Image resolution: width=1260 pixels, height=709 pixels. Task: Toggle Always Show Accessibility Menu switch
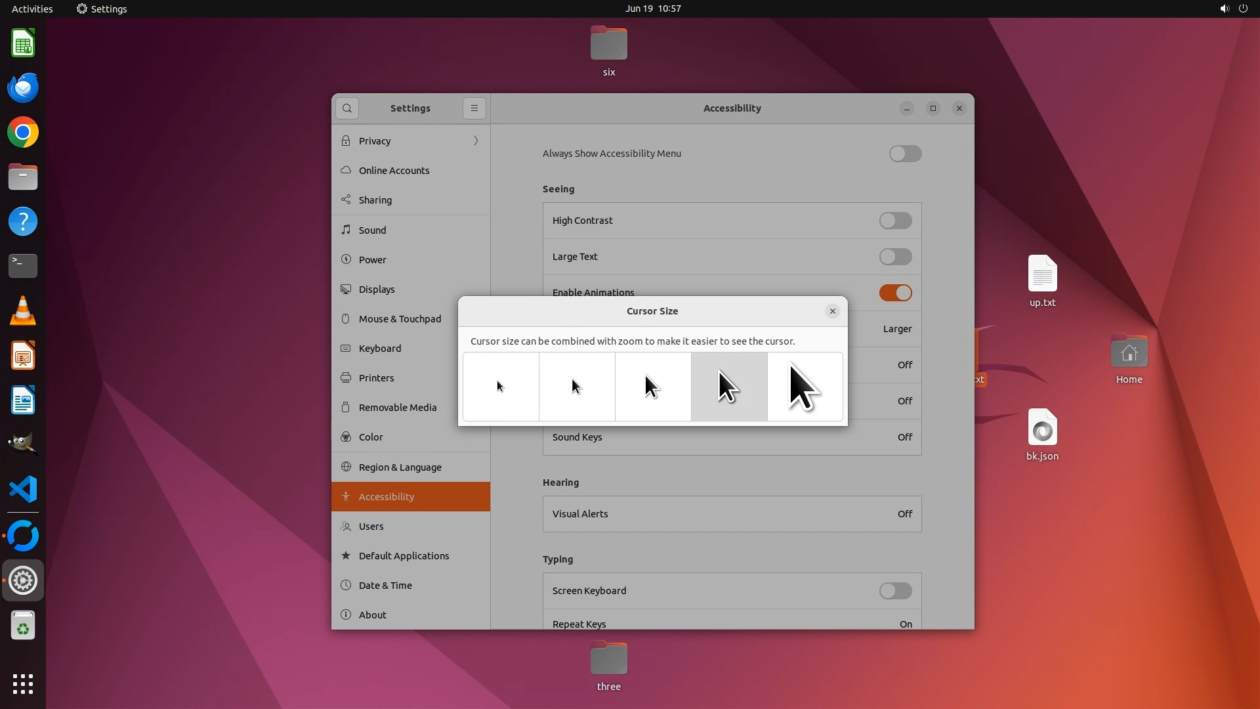click(905, 154)
